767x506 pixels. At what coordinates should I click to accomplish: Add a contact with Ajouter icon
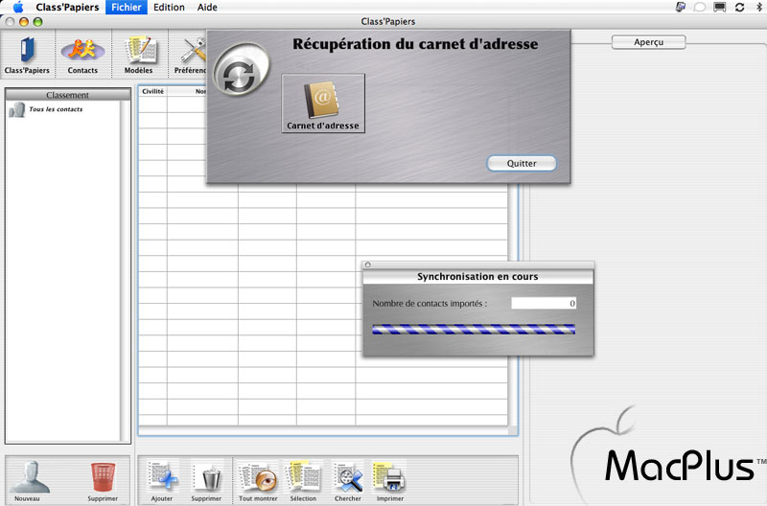[x=162, y=480]
